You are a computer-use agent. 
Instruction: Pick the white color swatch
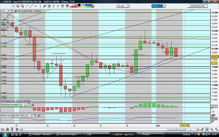pos(71,5)
